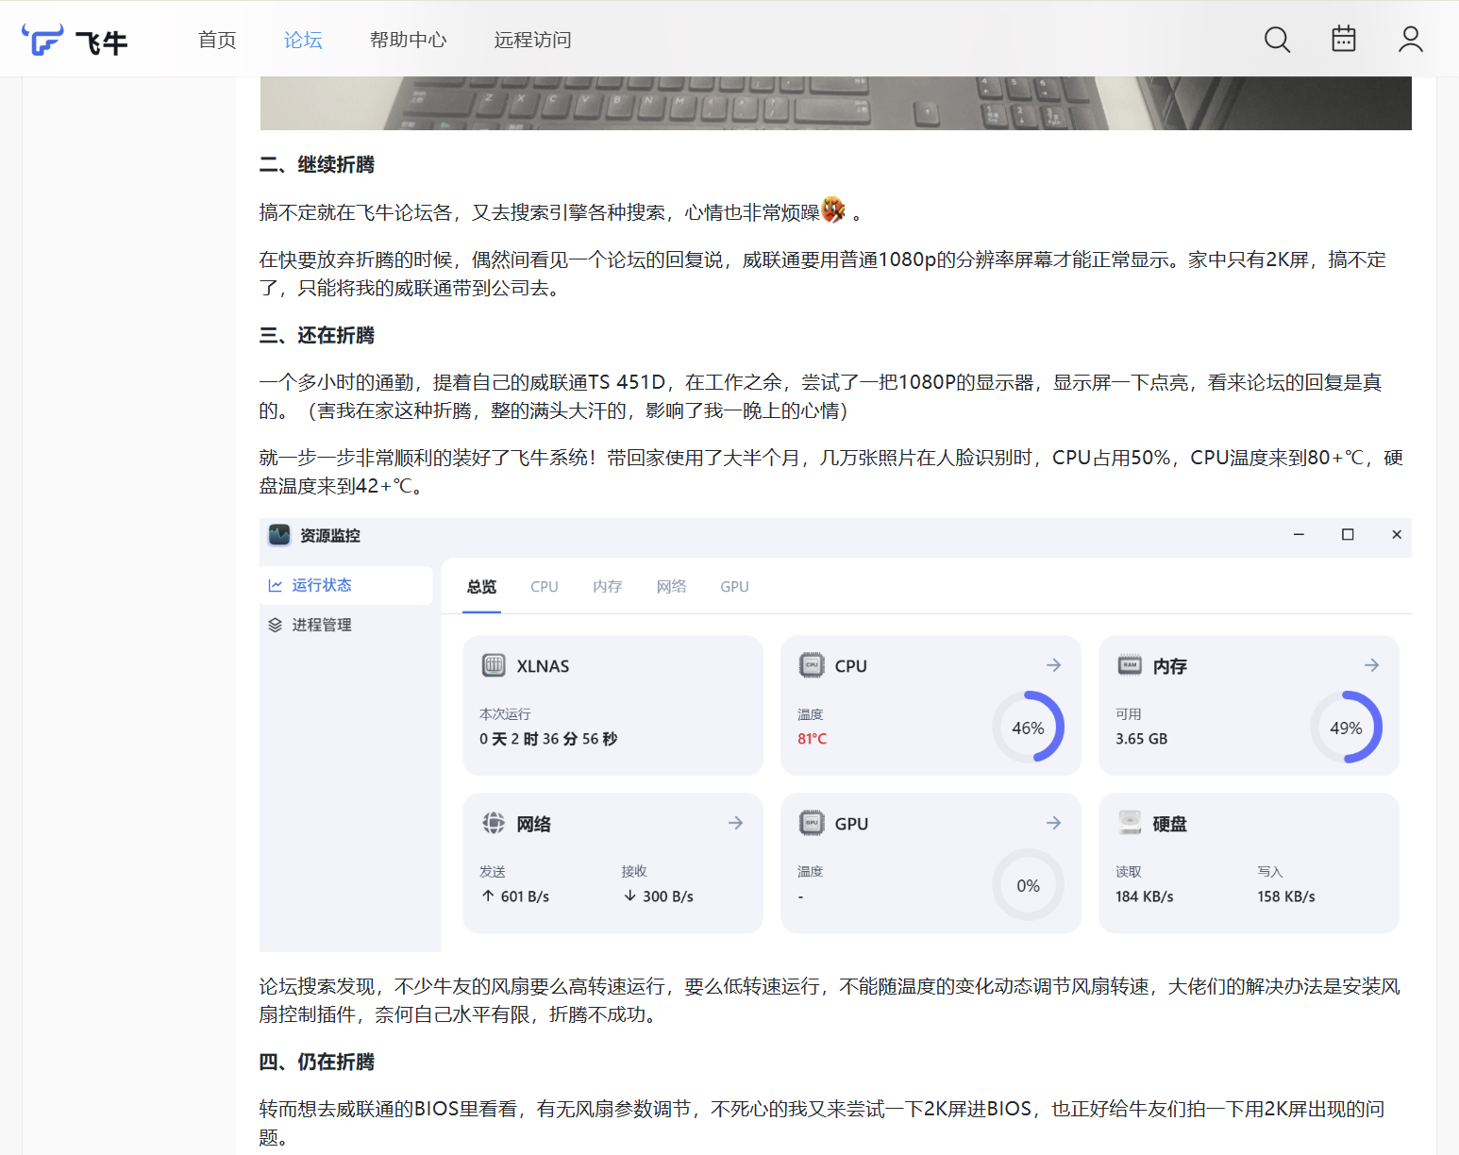Open the search icon in header
The height and width of the screenshot is (1155, 1459).
click(1277, 40)
